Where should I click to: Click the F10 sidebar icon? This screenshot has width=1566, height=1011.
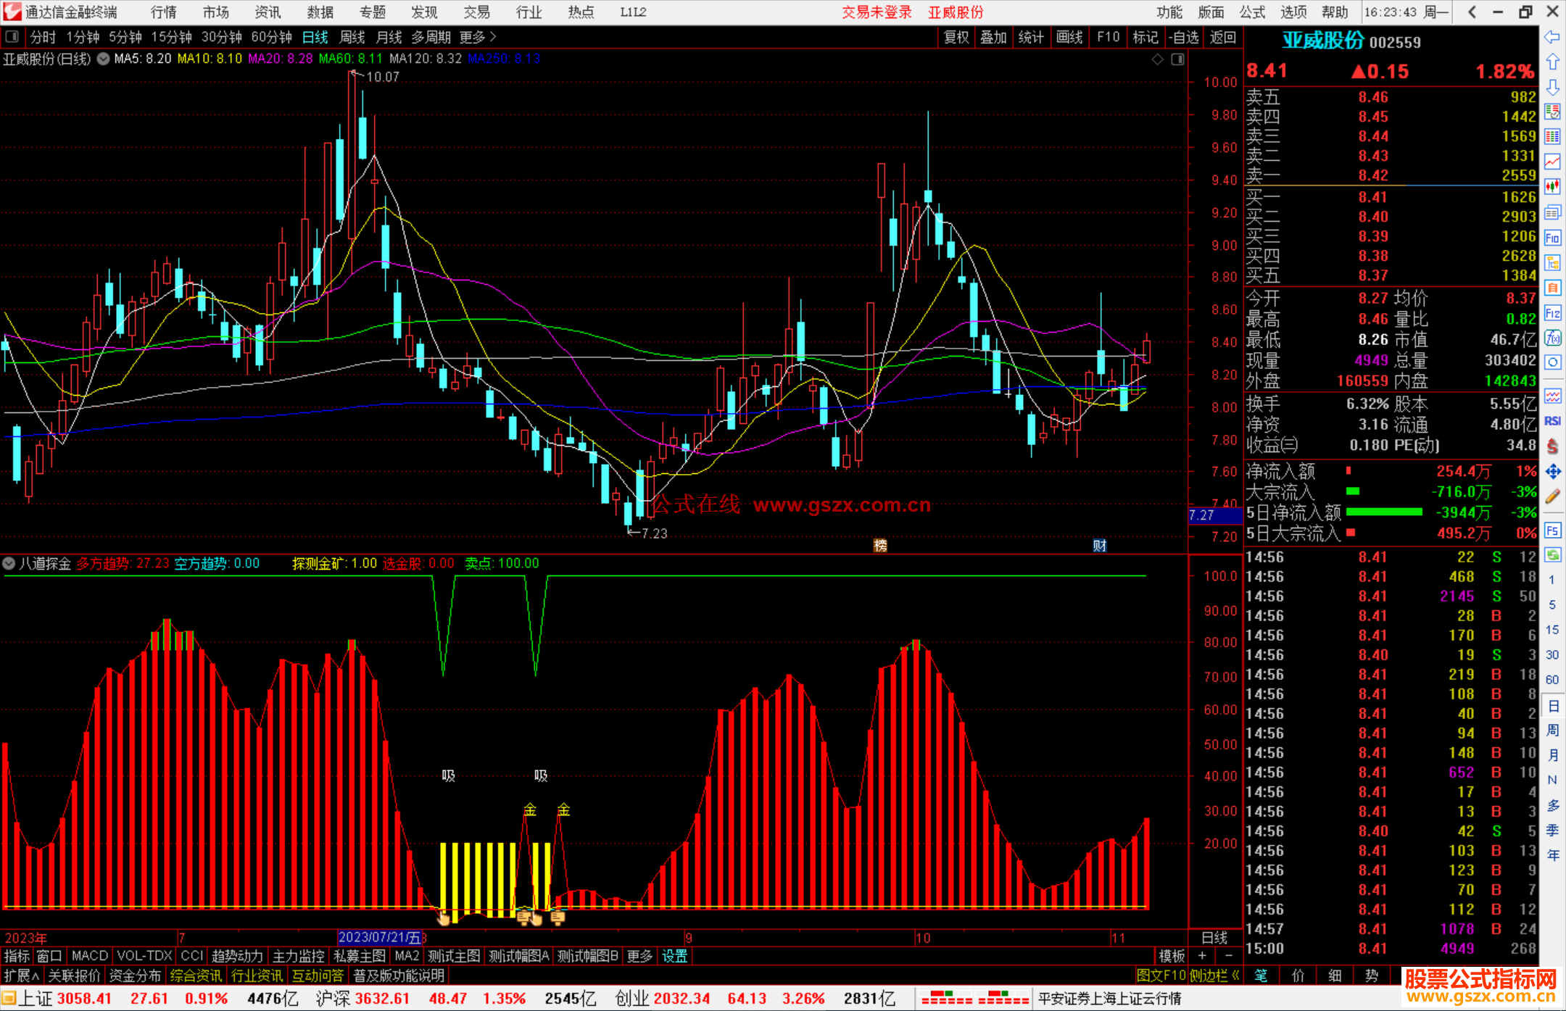tap(1552, 238)
